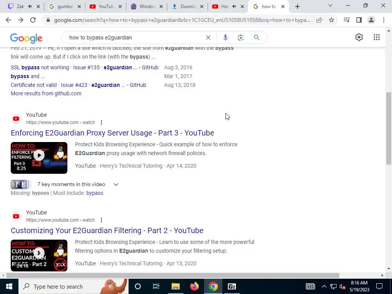The width and height of the screenshot is (392, 294).
Task: Open the media control icon in Chrome toolbar
Action: (x=347, y=20)
